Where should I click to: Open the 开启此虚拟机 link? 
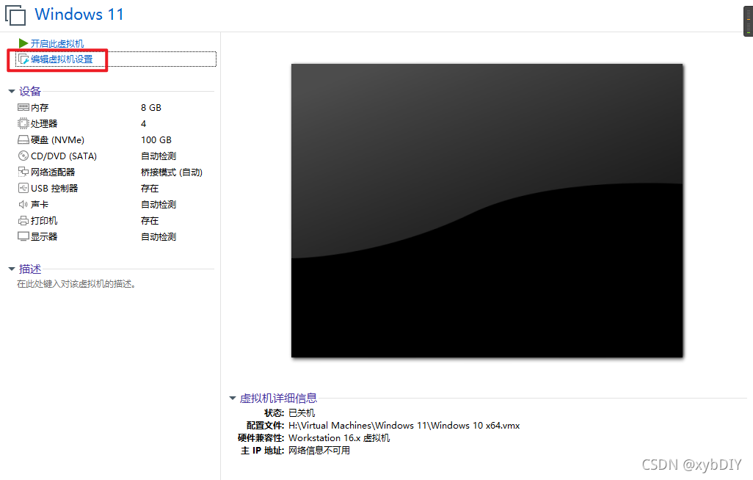tap(57, 44)
